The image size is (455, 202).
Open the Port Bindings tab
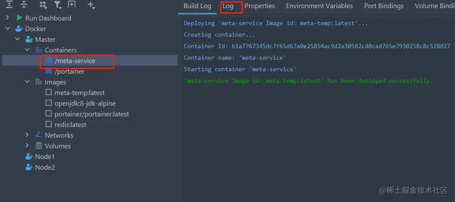click(x=384, y=6)
